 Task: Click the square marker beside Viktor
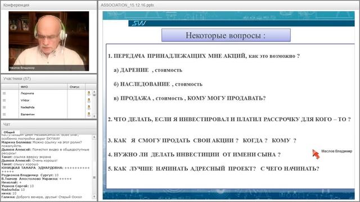tap(4, 100)
